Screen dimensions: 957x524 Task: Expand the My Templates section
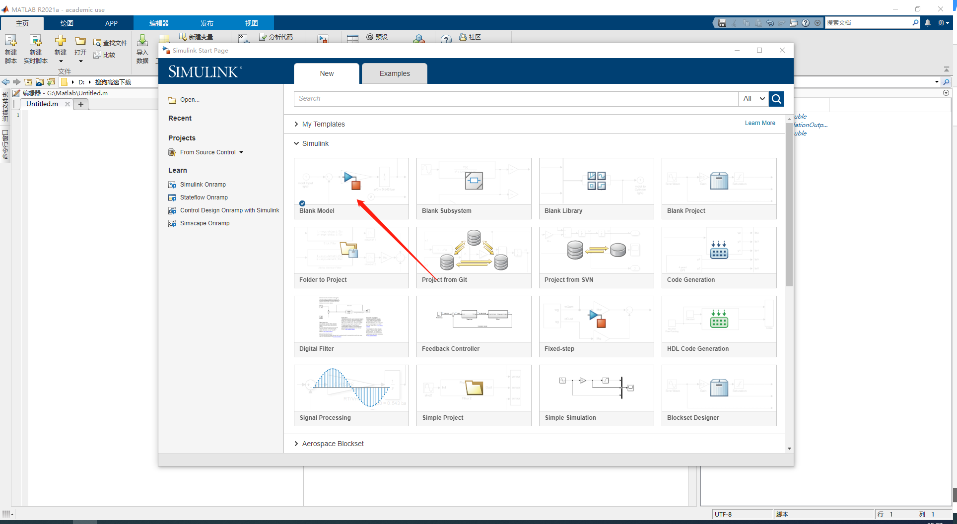point(296,124)
